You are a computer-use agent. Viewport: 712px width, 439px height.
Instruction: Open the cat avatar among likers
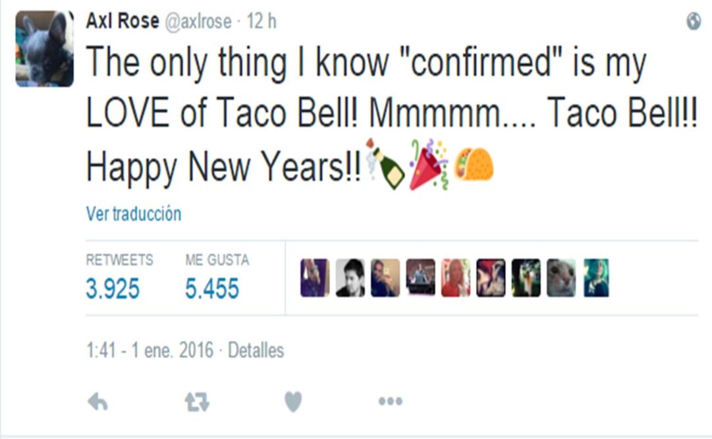point(561,278)
